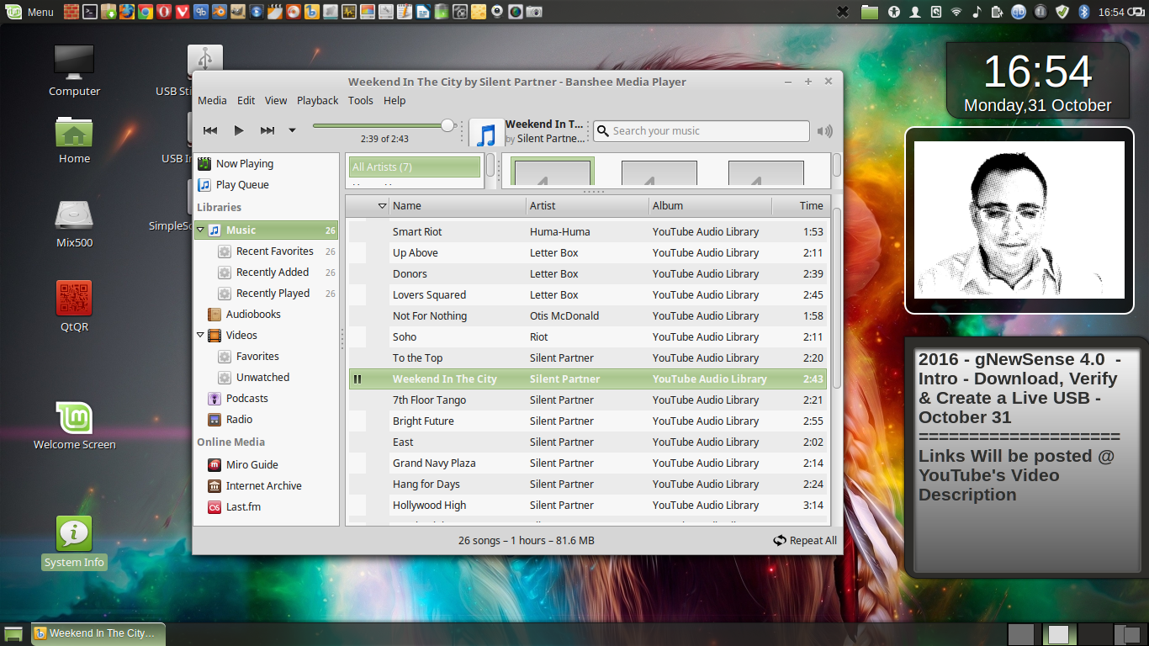Launch GIMP from the top panel
This screenshot has width=1149, height=646.
tap(237, 12)
